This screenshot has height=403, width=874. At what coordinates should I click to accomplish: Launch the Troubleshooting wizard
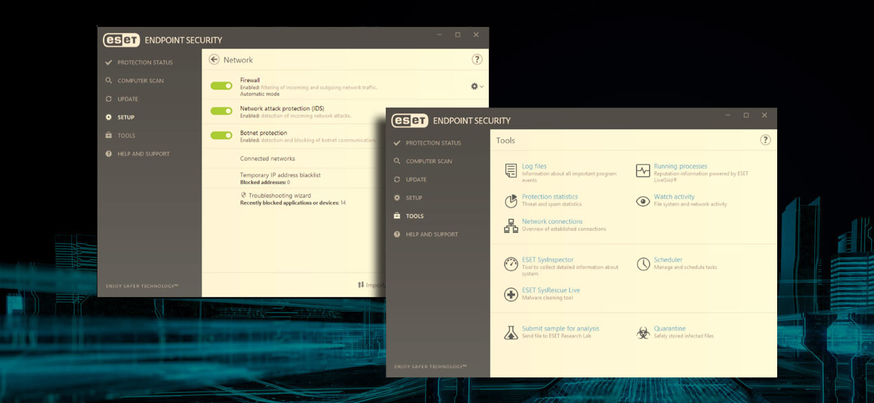coord(280,195)
